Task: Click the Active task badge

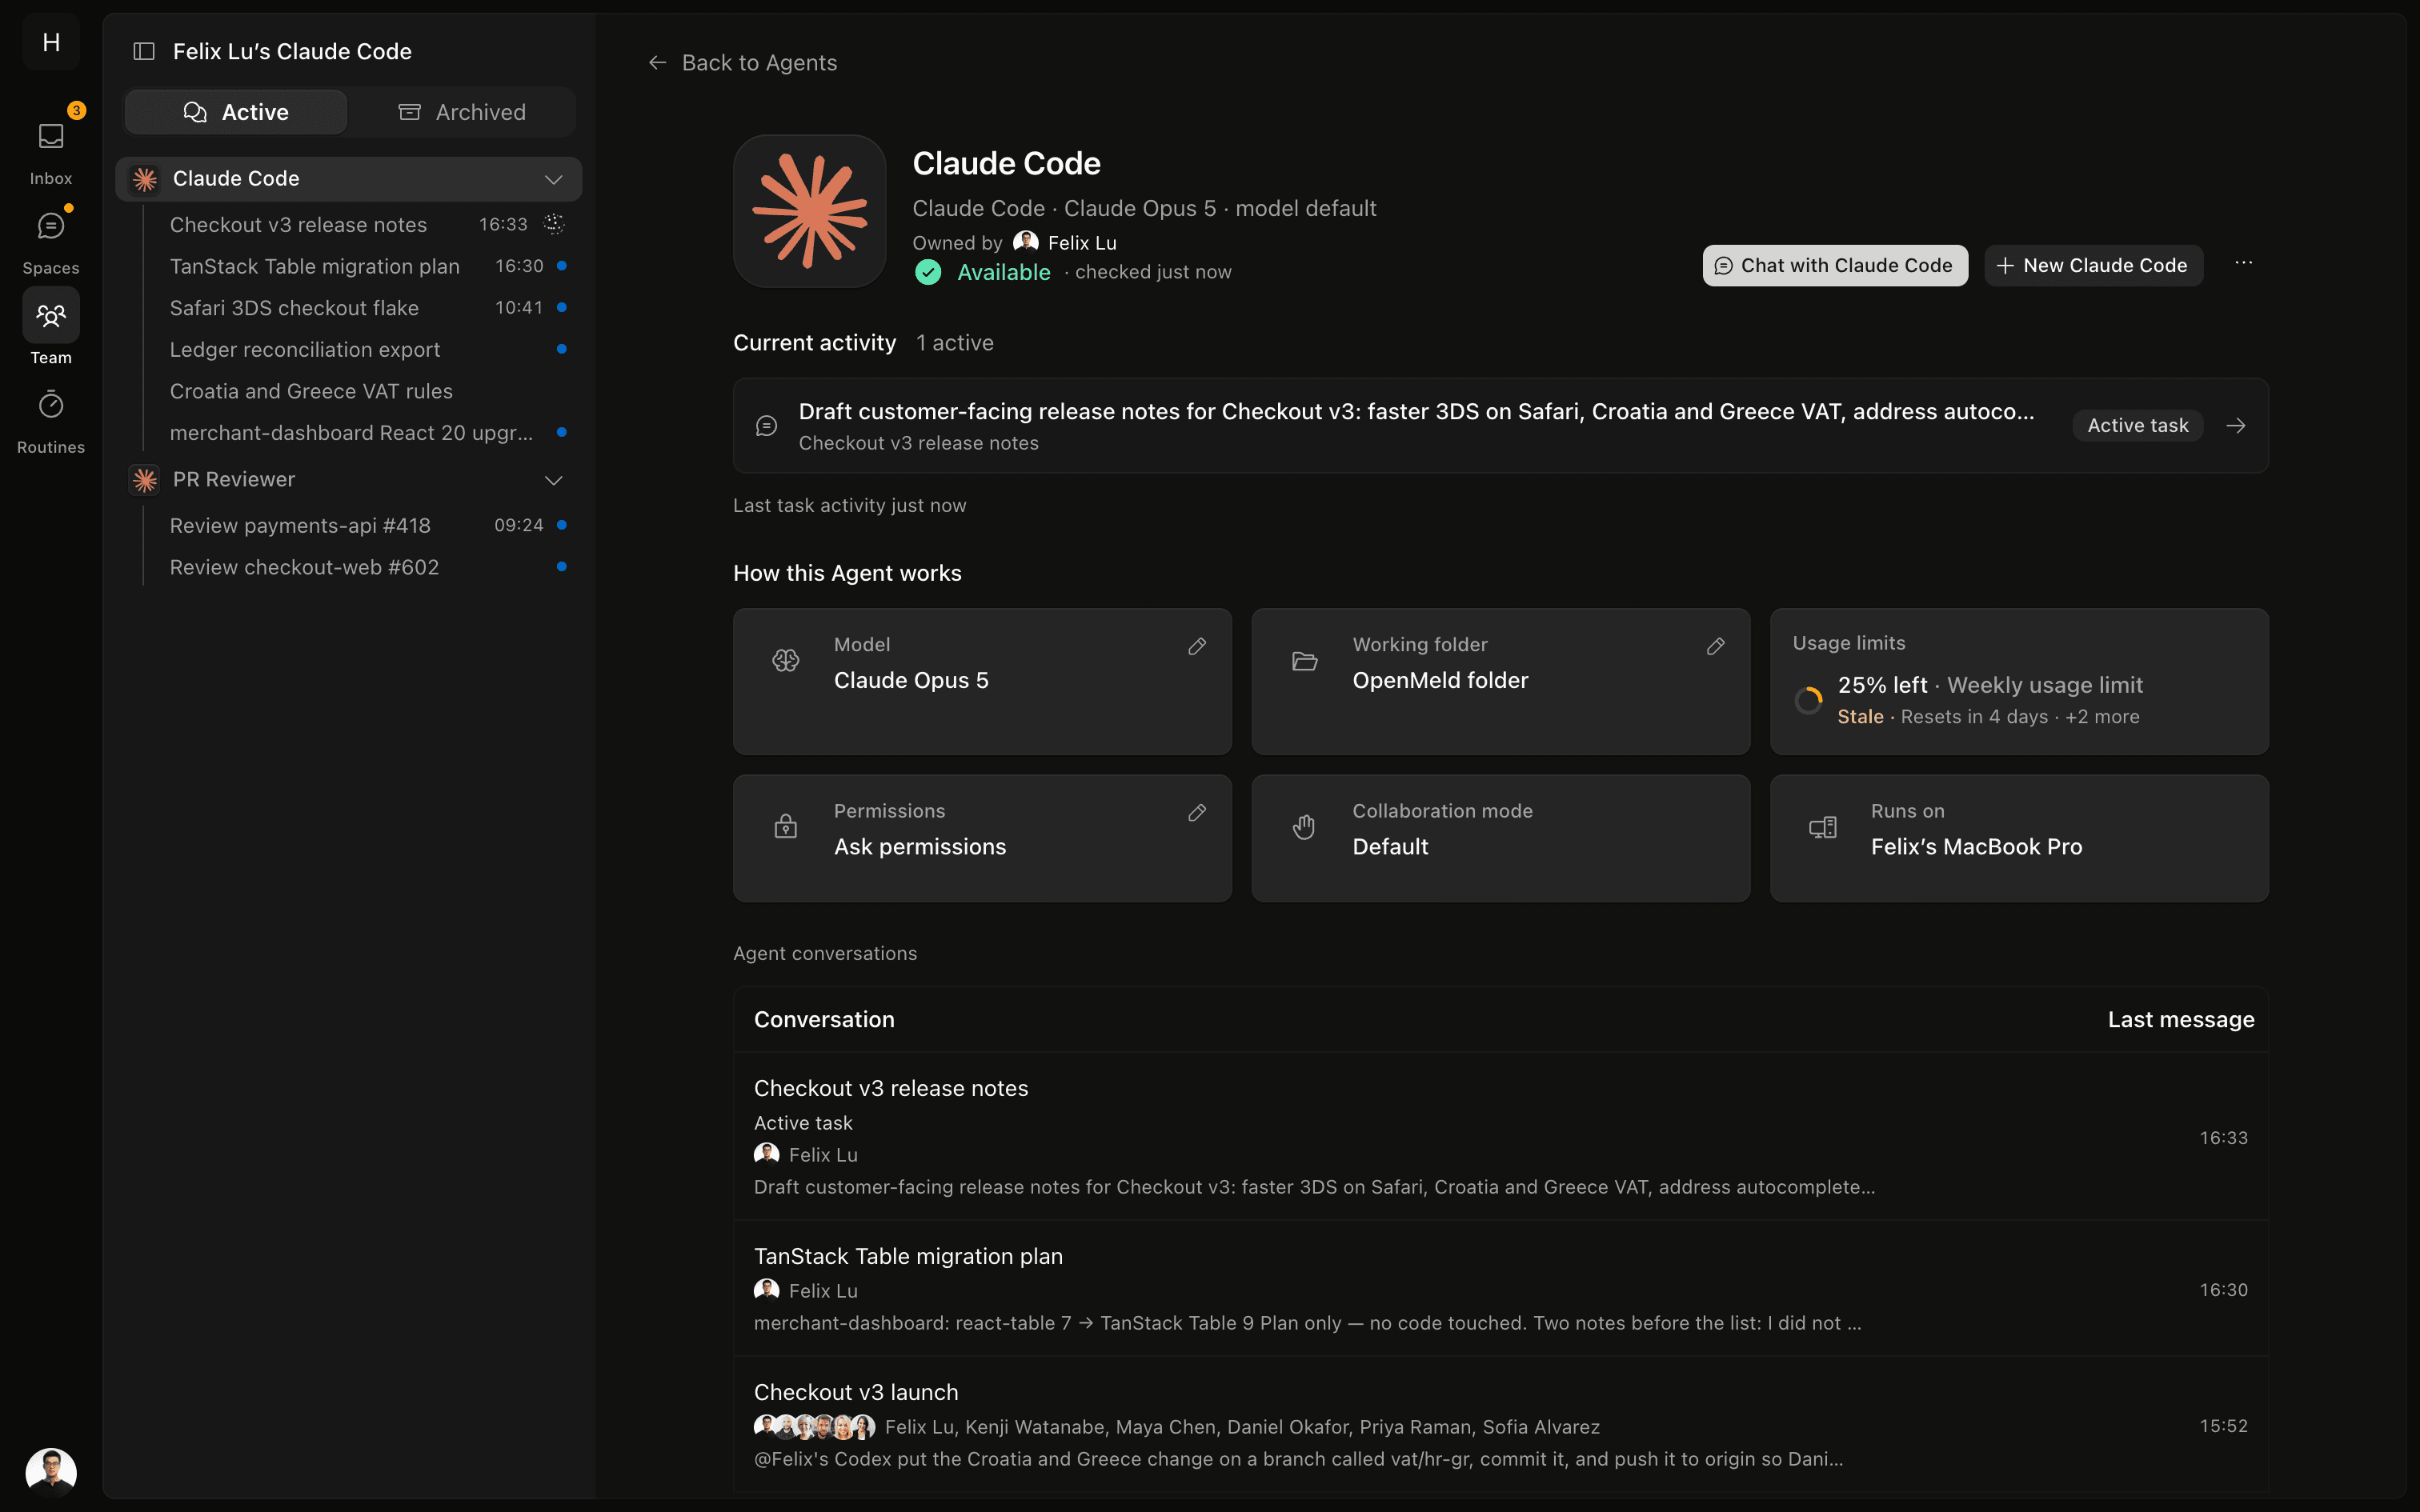Action: pyautogui.click(x=2138, y=426)
